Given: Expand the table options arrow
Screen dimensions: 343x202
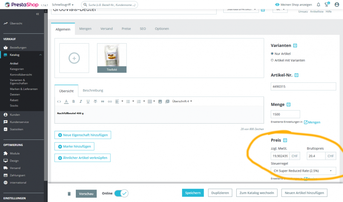Looking at the screenshot, I should click(x=154, y=101).
